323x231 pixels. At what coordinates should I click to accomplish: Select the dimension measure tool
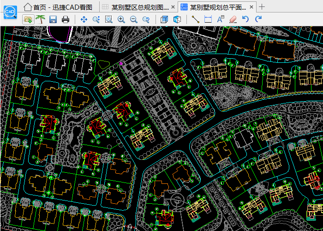tap(208, 19)
